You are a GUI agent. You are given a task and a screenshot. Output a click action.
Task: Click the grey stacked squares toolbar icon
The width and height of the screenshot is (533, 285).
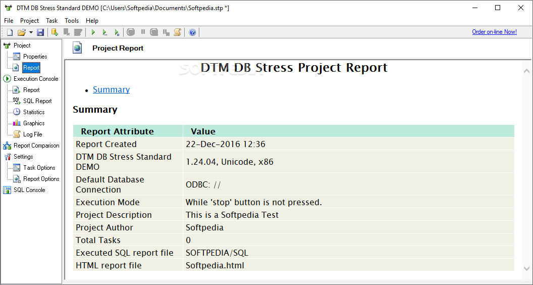[x=166, y=32]
